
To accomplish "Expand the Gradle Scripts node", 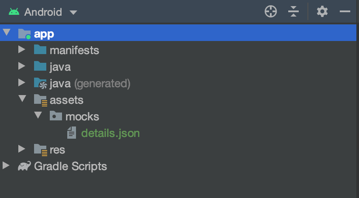I will click(6, 166).
